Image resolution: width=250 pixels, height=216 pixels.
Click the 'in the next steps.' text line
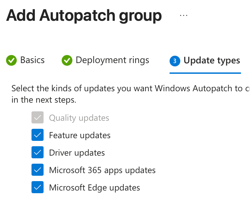point(44,100)
